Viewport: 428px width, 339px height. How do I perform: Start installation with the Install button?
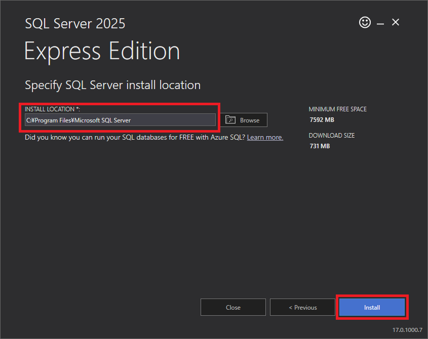point(372,307)
